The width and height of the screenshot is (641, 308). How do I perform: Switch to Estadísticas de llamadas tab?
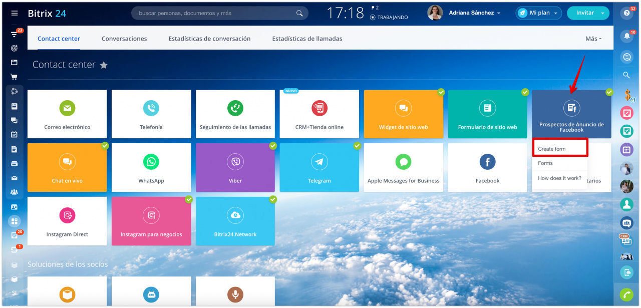307,39
